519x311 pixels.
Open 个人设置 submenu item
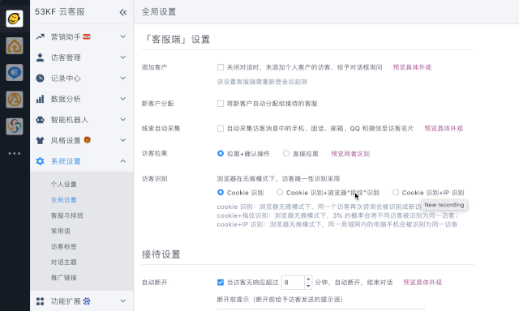tap(63, 185)
